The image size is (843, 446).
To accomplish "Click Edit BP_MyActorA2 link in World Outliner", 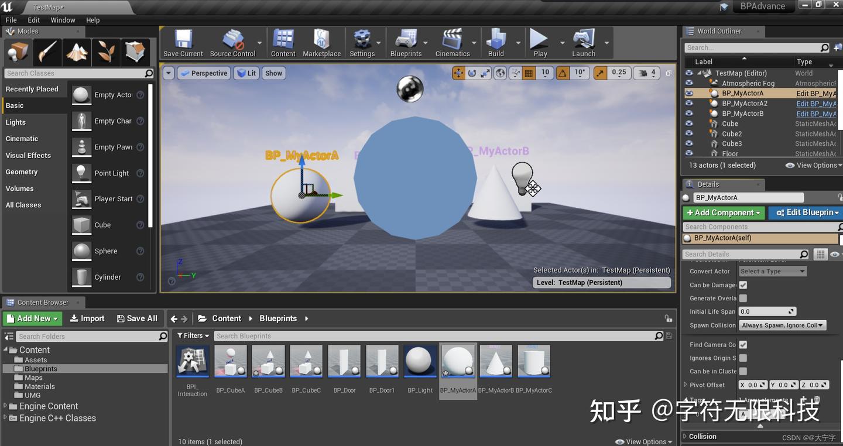I will [818, 103].
